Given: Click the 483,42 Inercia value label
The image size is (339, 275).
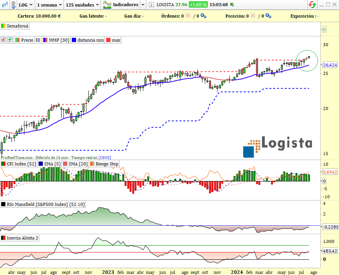Looking at the screenshot, I should click(330, 251).
